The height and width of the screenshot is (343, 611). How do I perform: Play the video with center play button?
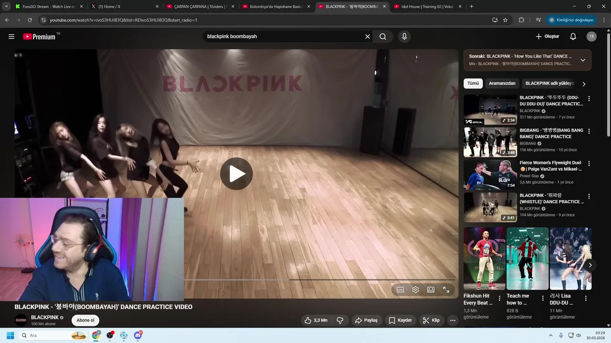click(236, 174)
